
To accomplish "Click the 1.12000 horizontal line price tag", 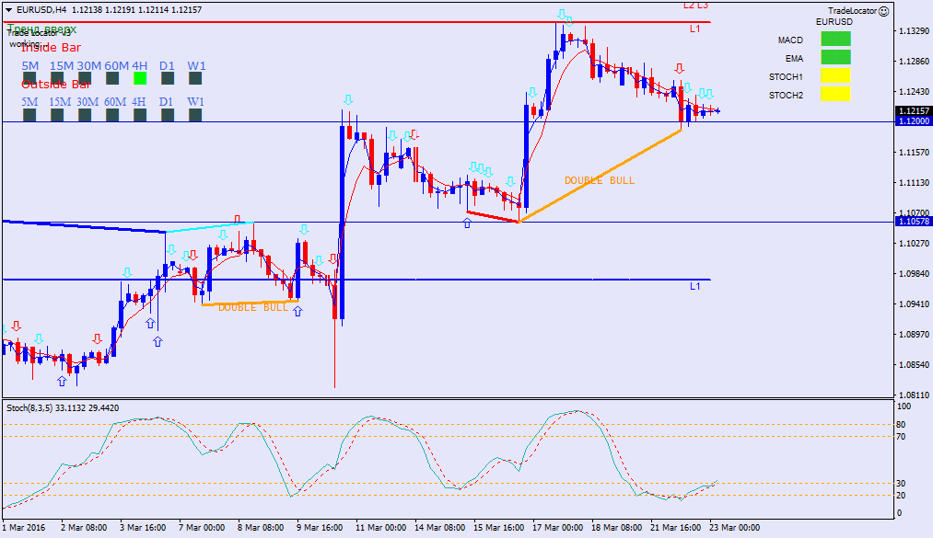I will point(914,121).
